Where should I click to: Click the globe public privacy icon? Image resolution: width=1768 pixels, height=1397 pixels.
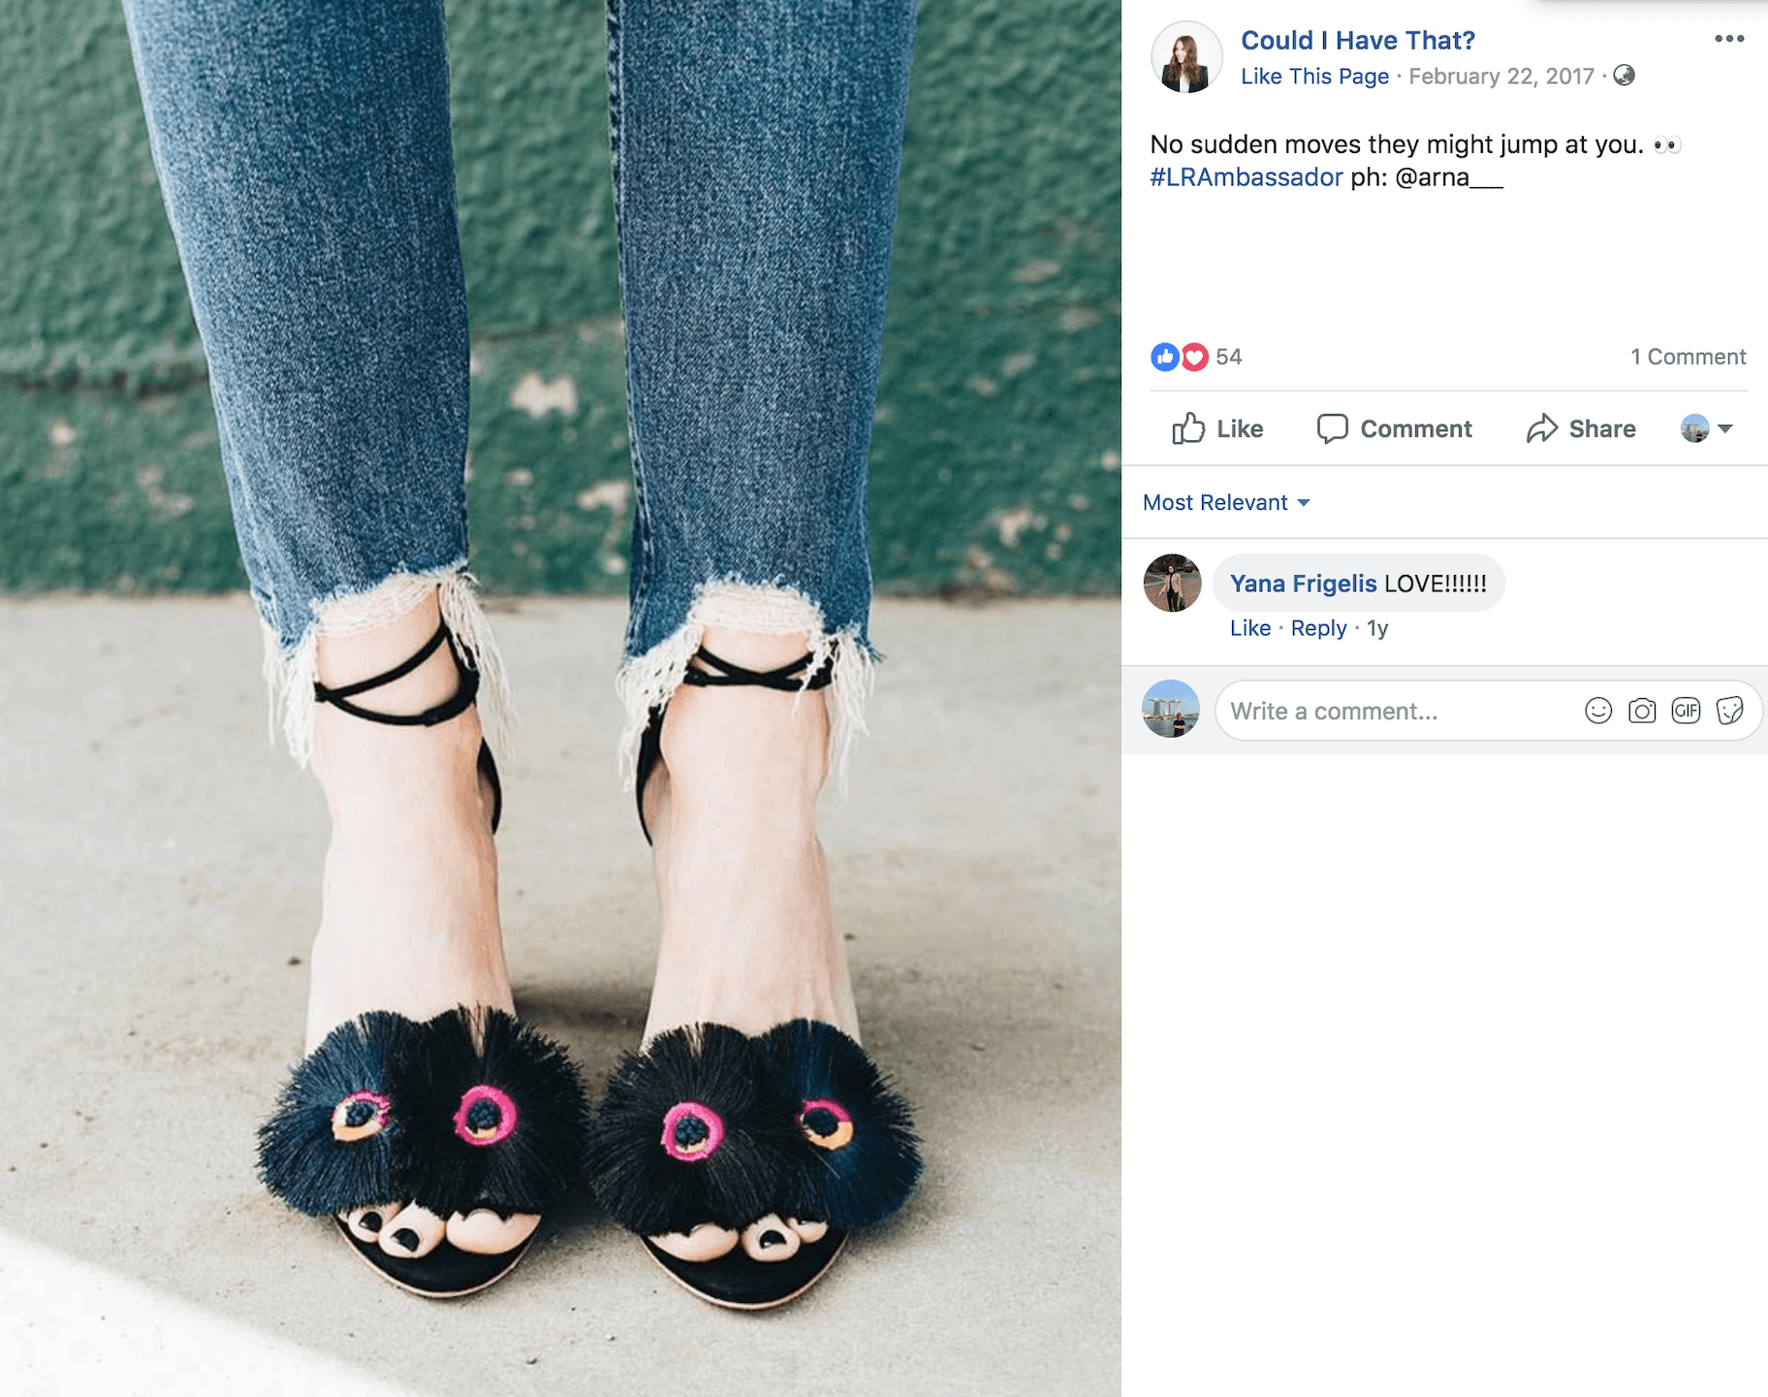(1624, 76)
